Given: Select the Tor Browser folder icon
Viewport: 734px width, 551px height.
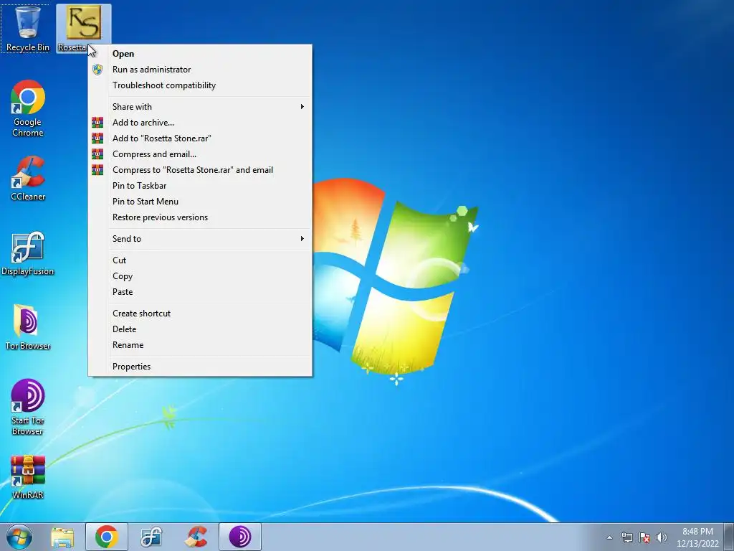Looking at the screenshot, I should coord(28,327).
